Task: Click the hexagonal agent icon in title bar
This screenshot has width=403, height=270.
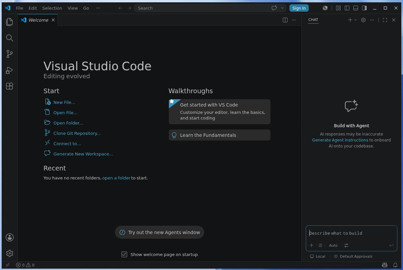Action: 325,8
